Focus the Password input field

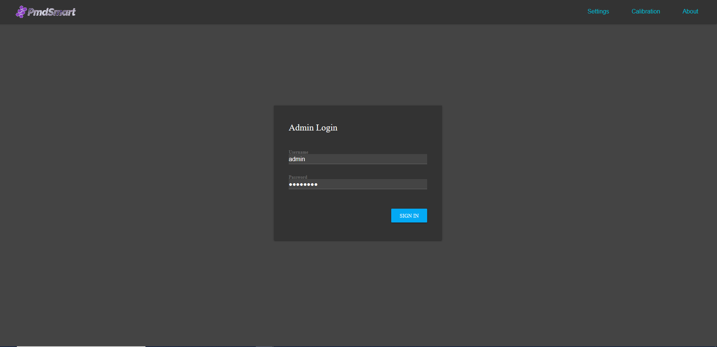point(357,184)
